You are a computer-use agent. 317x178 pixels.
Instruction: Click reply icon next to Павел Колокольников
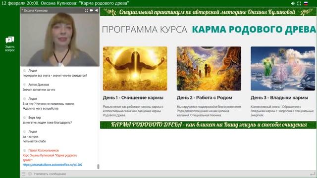25,150
